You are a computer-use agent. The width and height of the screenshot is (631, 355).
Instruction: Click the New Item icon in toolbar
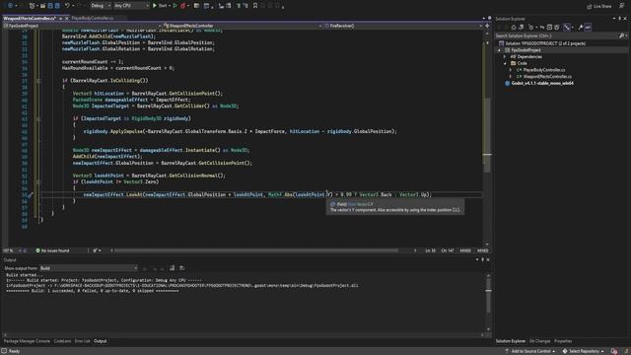33,6
